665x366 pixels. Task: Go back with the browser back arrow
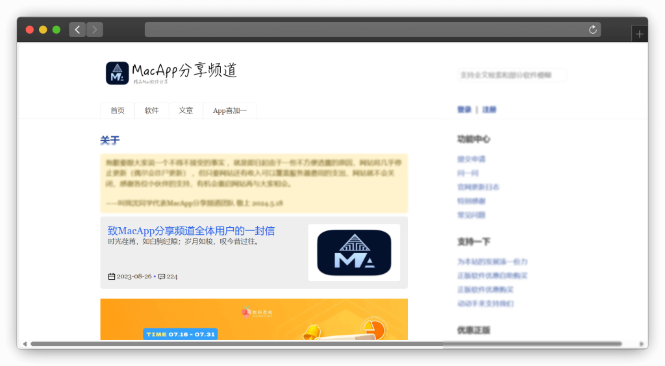pos(77,29)
